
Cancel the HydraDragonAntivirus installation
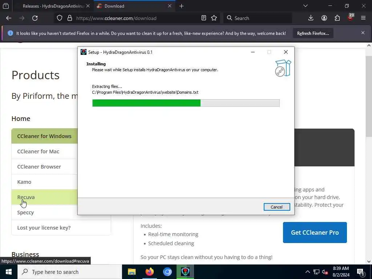click(x=276, y=207)
